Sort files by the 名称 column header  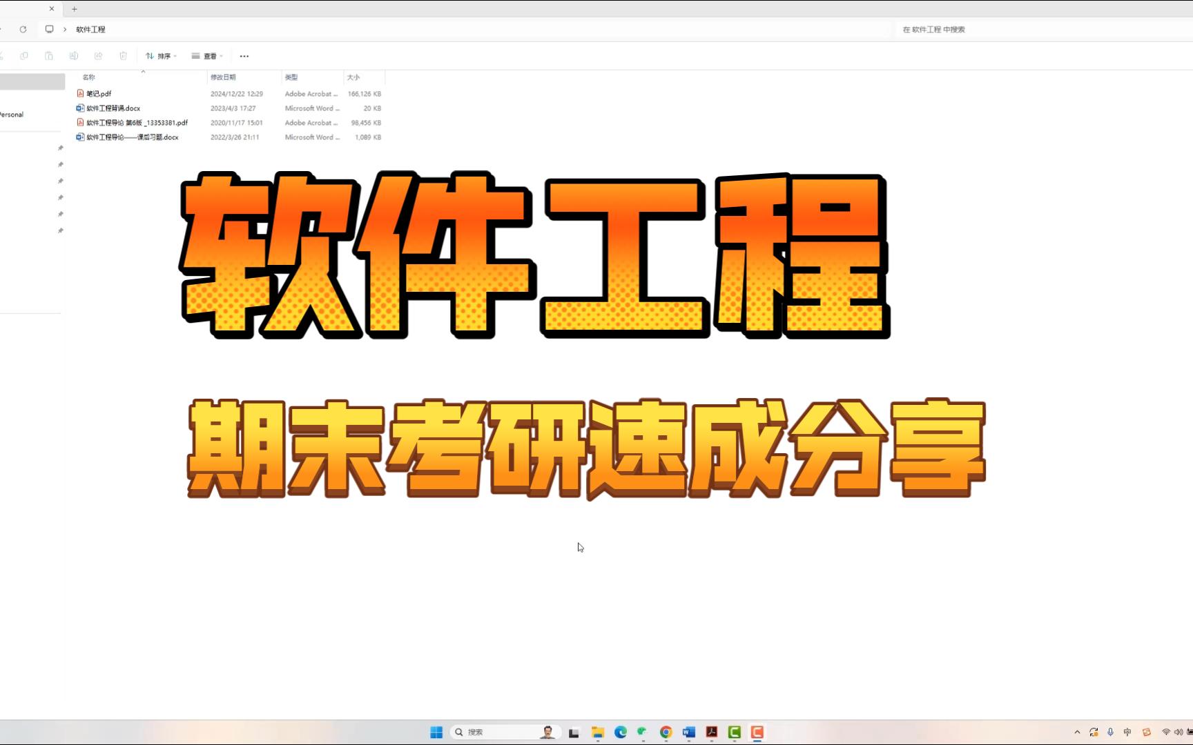coord(89,77)
